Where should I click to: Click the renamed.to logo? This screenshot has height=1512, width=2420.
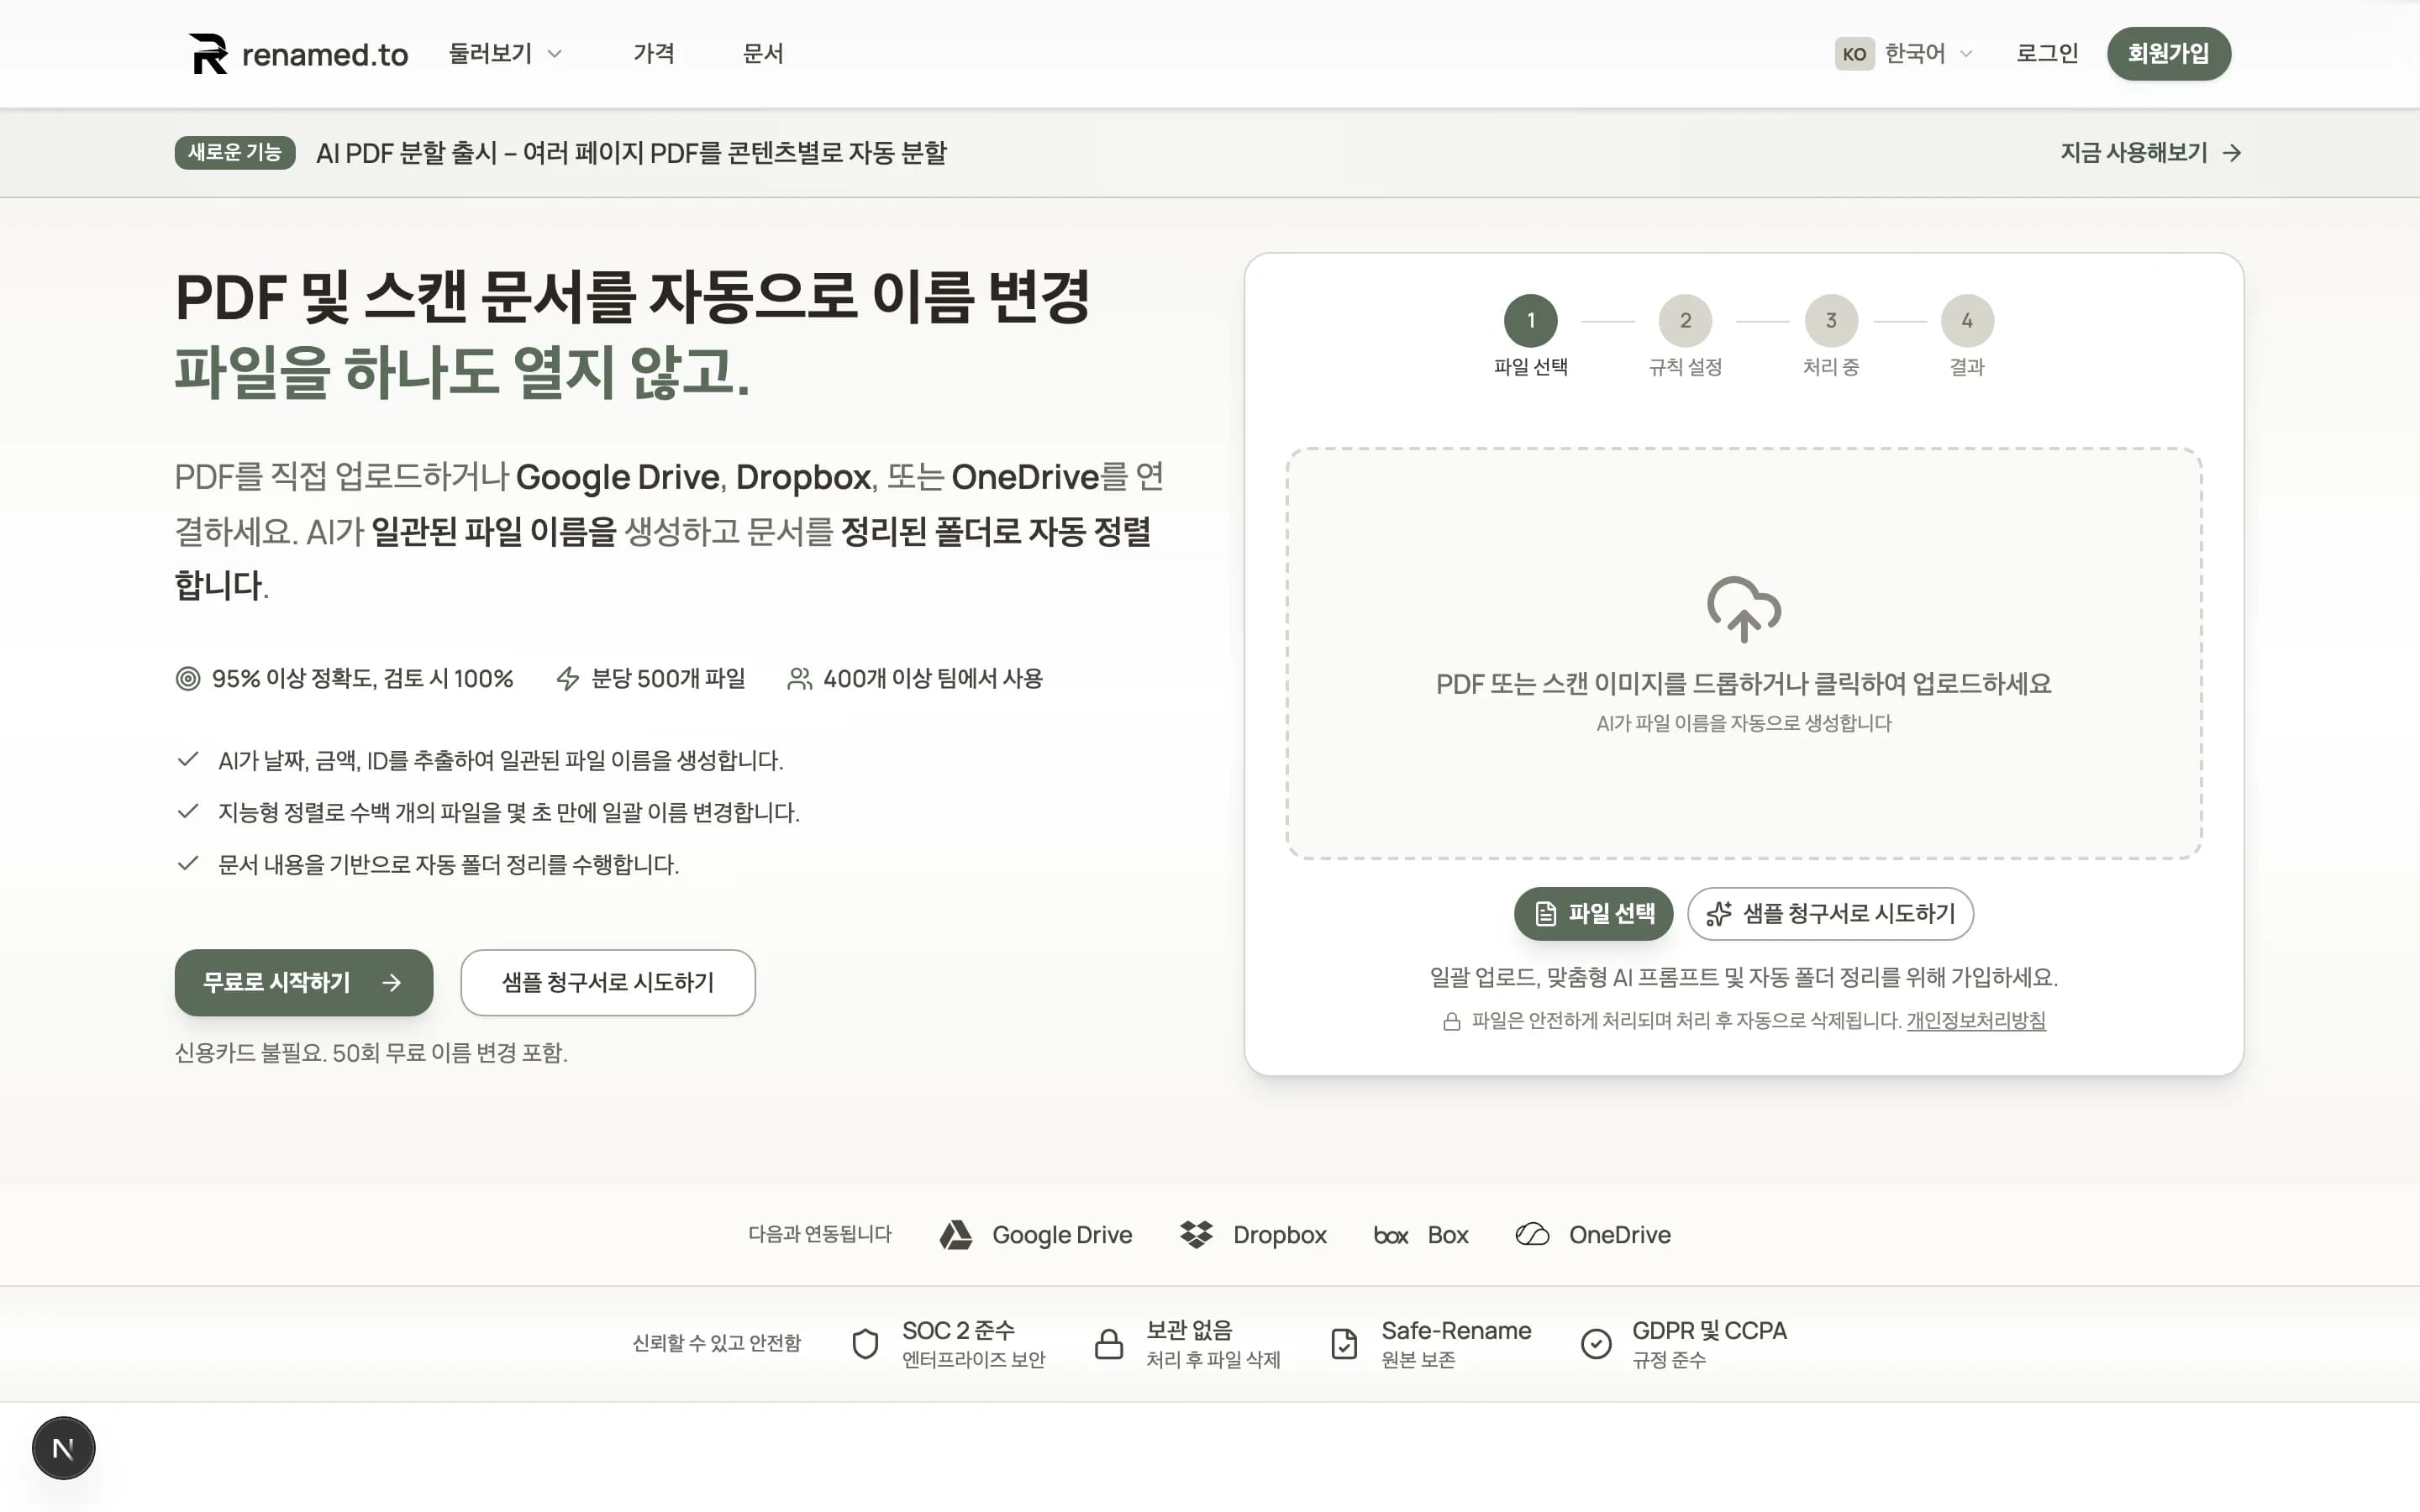pos(296,53)
